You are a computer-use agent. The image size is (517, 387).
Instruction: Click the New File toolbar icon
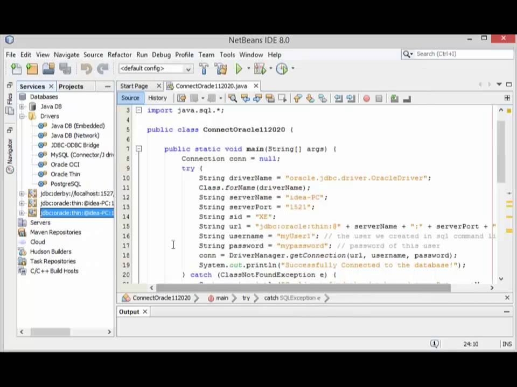tap(16, 69)
